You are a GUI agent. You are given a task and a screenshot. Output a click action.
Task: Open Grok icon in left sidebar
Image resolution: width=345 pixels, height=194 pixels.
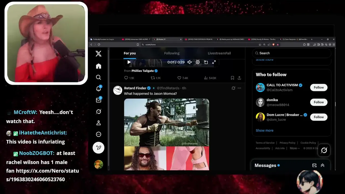pyautogui.click(x=98, y=112)
